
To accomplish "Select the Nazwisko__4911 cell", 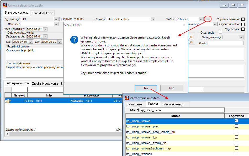I will tap(91, 101).
